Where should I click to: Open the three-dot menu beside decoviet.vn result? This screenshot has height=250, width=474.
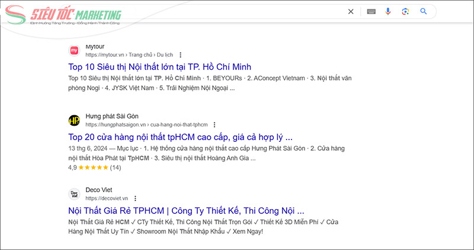pos(135,199)
